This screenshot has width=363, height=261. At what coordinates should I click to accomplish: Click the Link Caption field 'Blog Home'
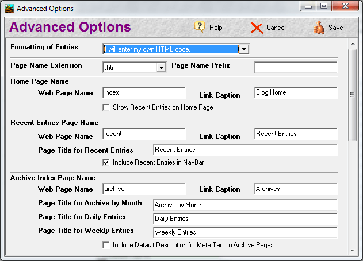[x=296, y=92]
